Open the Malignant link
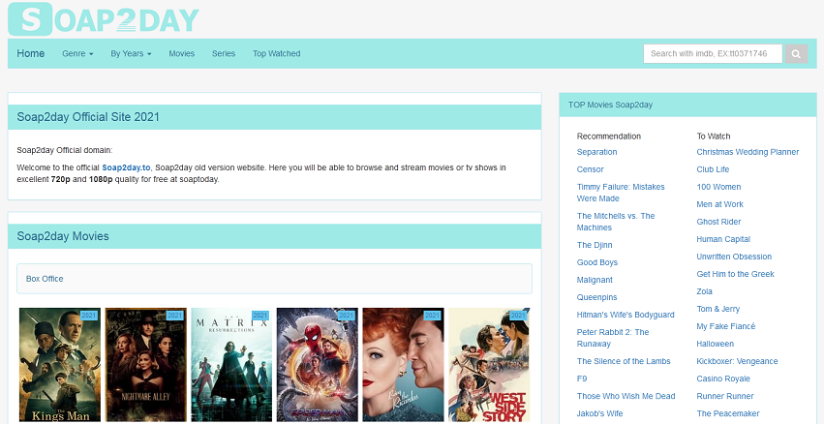 pos(595,280)
